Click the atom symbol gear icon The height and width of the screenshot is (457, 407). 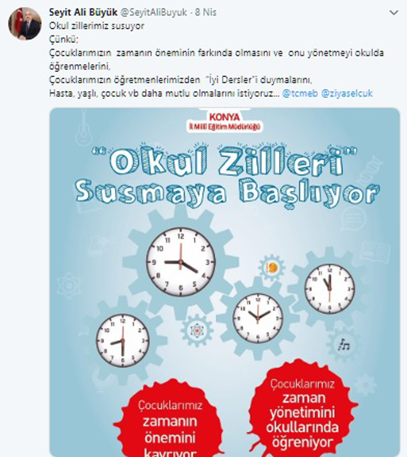click(197, 331)
